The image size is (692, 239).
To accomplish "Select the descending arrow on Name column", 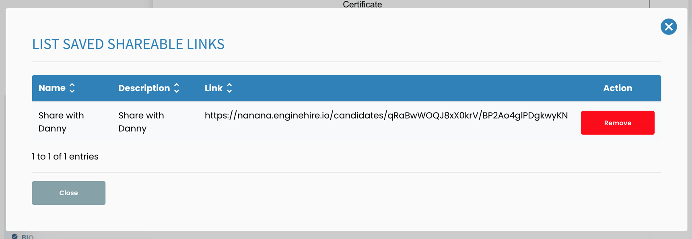I will click(72, 91).
